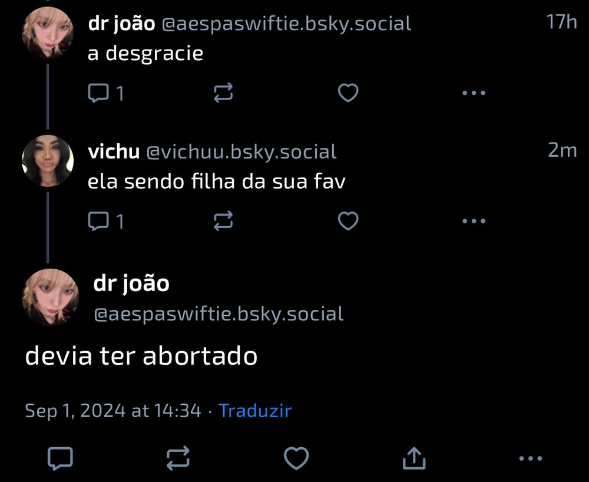Like the 'a desgracie' post
The height and width of the screenshot is (482, 589).
[x=348, y=93]
